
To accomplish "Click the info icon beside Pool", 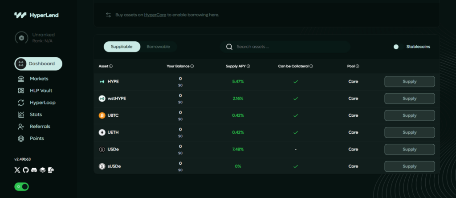I will [357, 67].
